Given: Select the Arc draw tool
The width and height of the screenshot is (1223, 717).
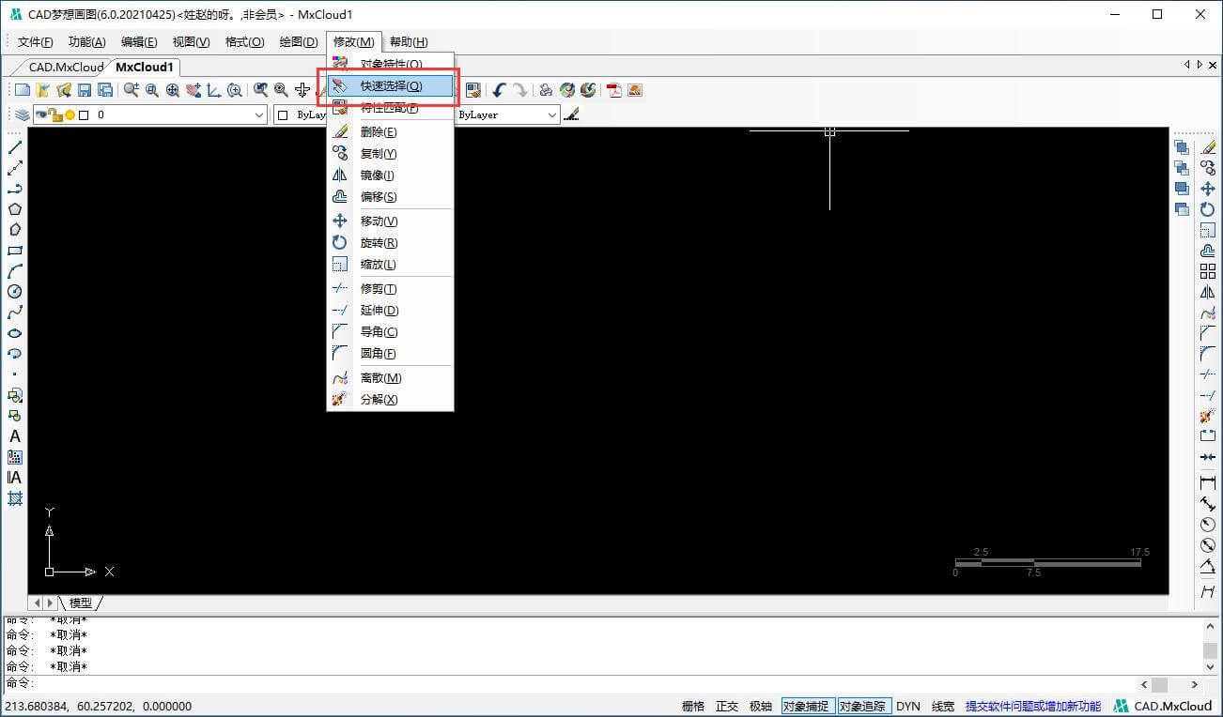Looking at the screenshot, I should click(15, 271).
